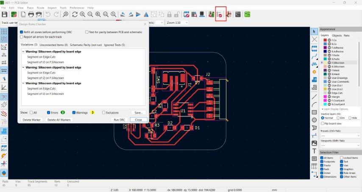Click Zoom In icon
This screenshot has height=192, width=362.
[x=82, y=14]
